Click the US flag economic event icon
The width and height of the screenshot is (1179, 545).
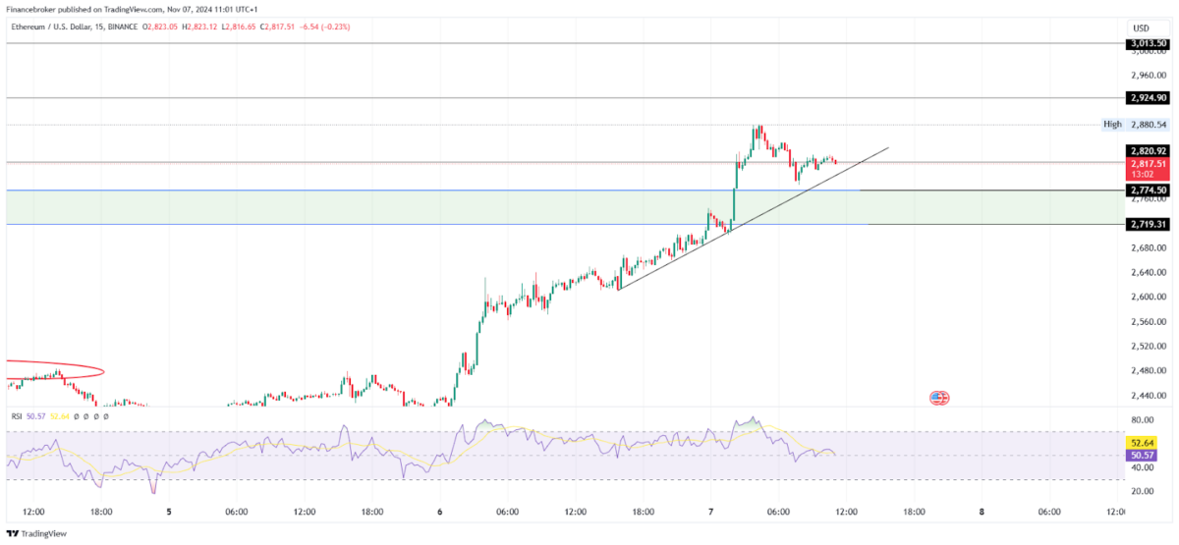coord(938,398)
